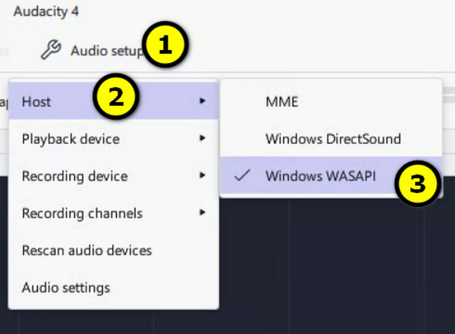
Task: Open Audio settings from the menu
Action: [114, 287]
